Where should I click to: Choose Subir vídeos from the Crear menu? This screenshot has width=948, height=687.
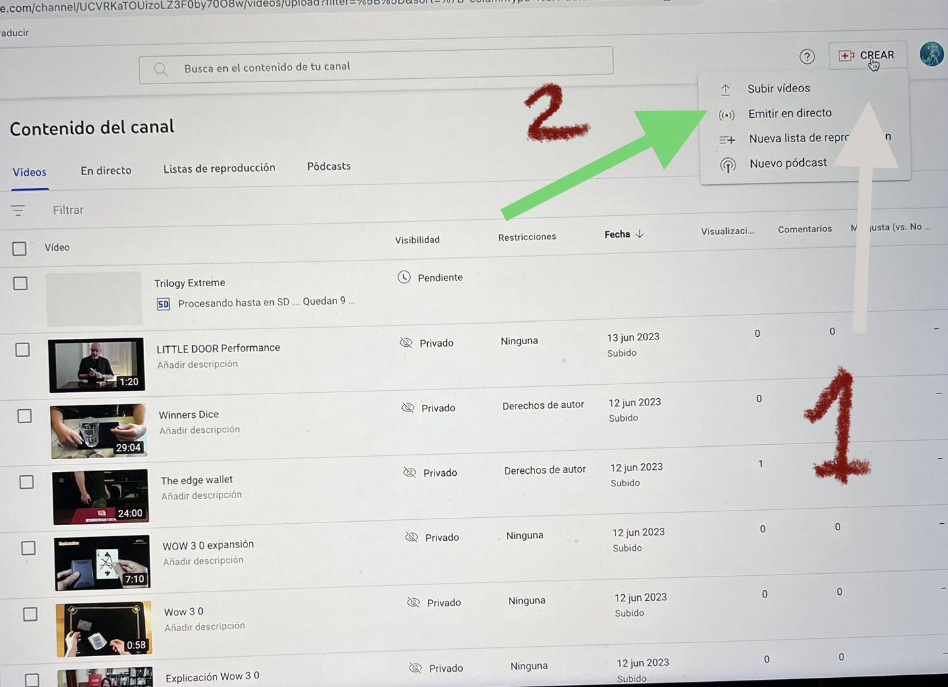coord(779,88)
